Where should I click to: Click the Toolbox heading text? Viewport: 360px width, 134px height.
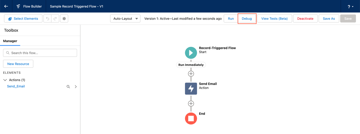(x=11, y=30)
